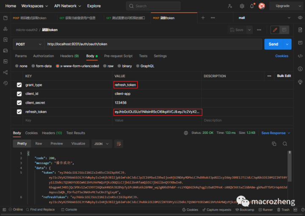
Task: Click the request URL field
Action: click(x=153, y=44)
